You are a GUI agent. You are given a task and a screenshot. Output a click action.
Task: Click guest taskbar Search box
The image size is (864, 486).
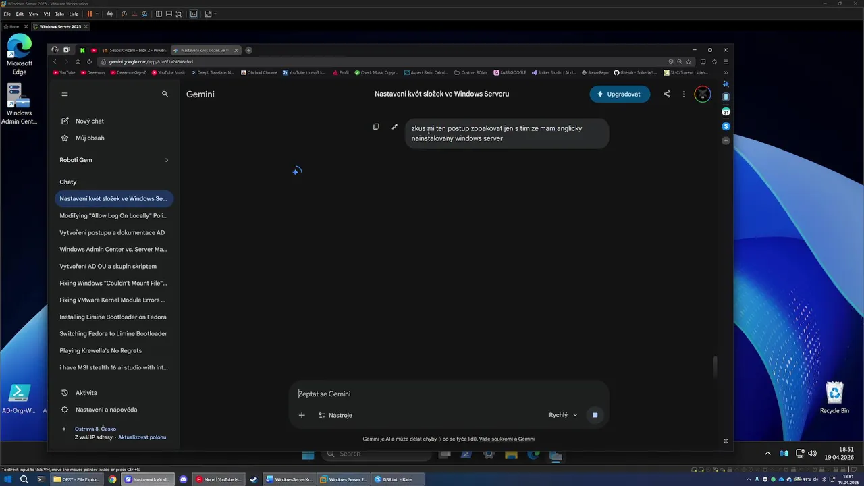[377, 454]
